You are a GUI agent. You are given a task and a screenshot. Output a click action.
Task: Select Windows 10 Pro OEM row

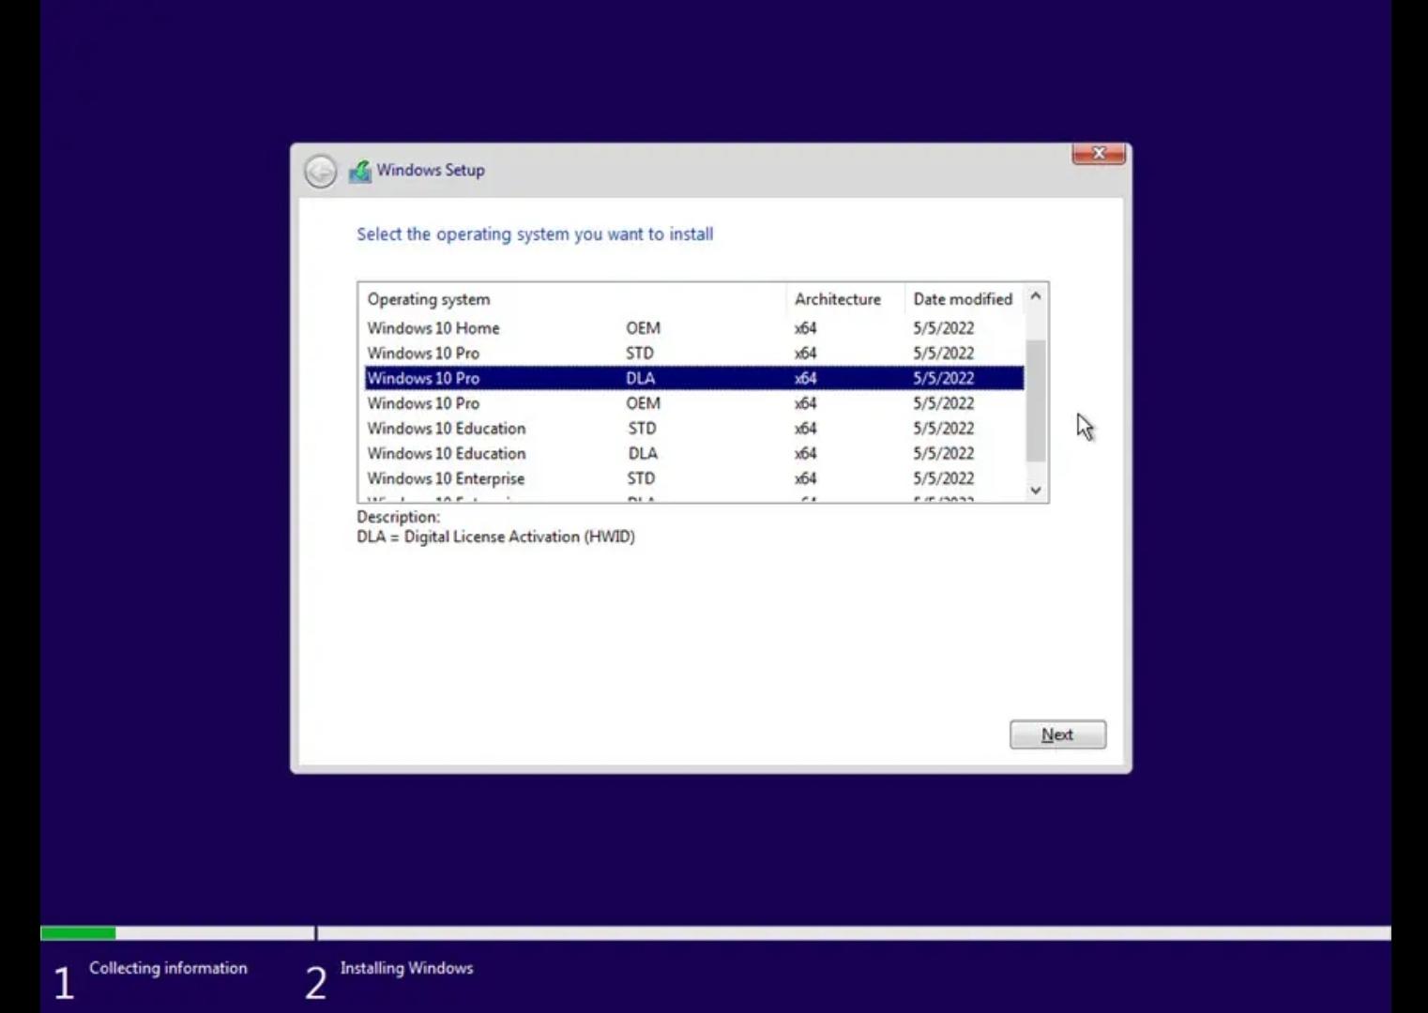693,403
